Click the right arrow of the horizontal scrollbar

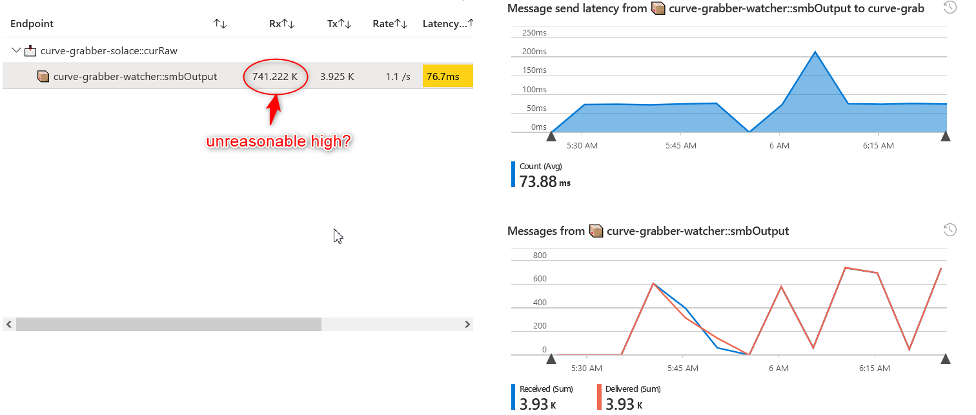click(467, 324)
